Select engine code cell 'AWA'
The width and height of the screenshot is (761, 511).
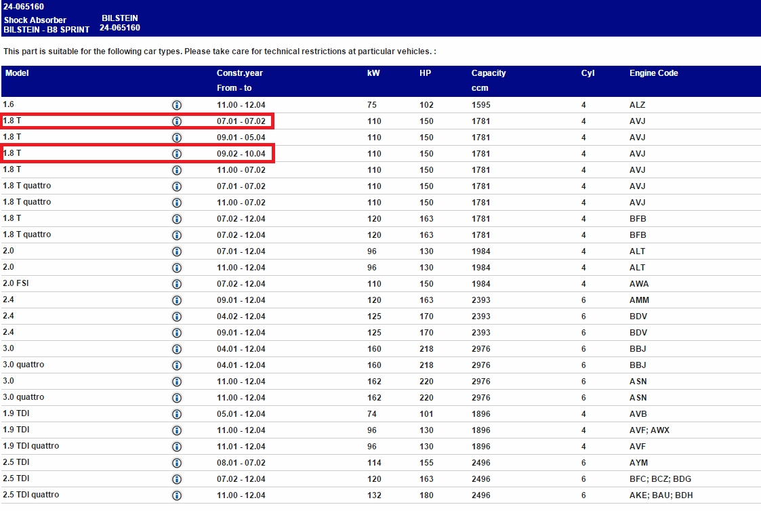[639, 284]
